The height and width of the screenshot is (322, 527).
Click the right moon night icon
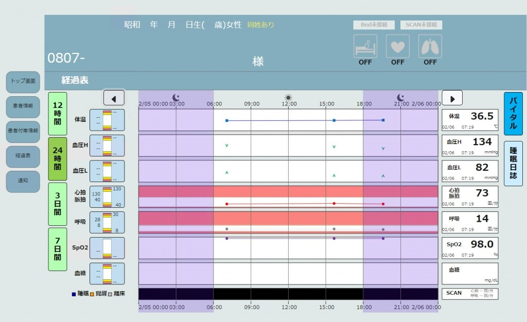(x=401, y=97)
